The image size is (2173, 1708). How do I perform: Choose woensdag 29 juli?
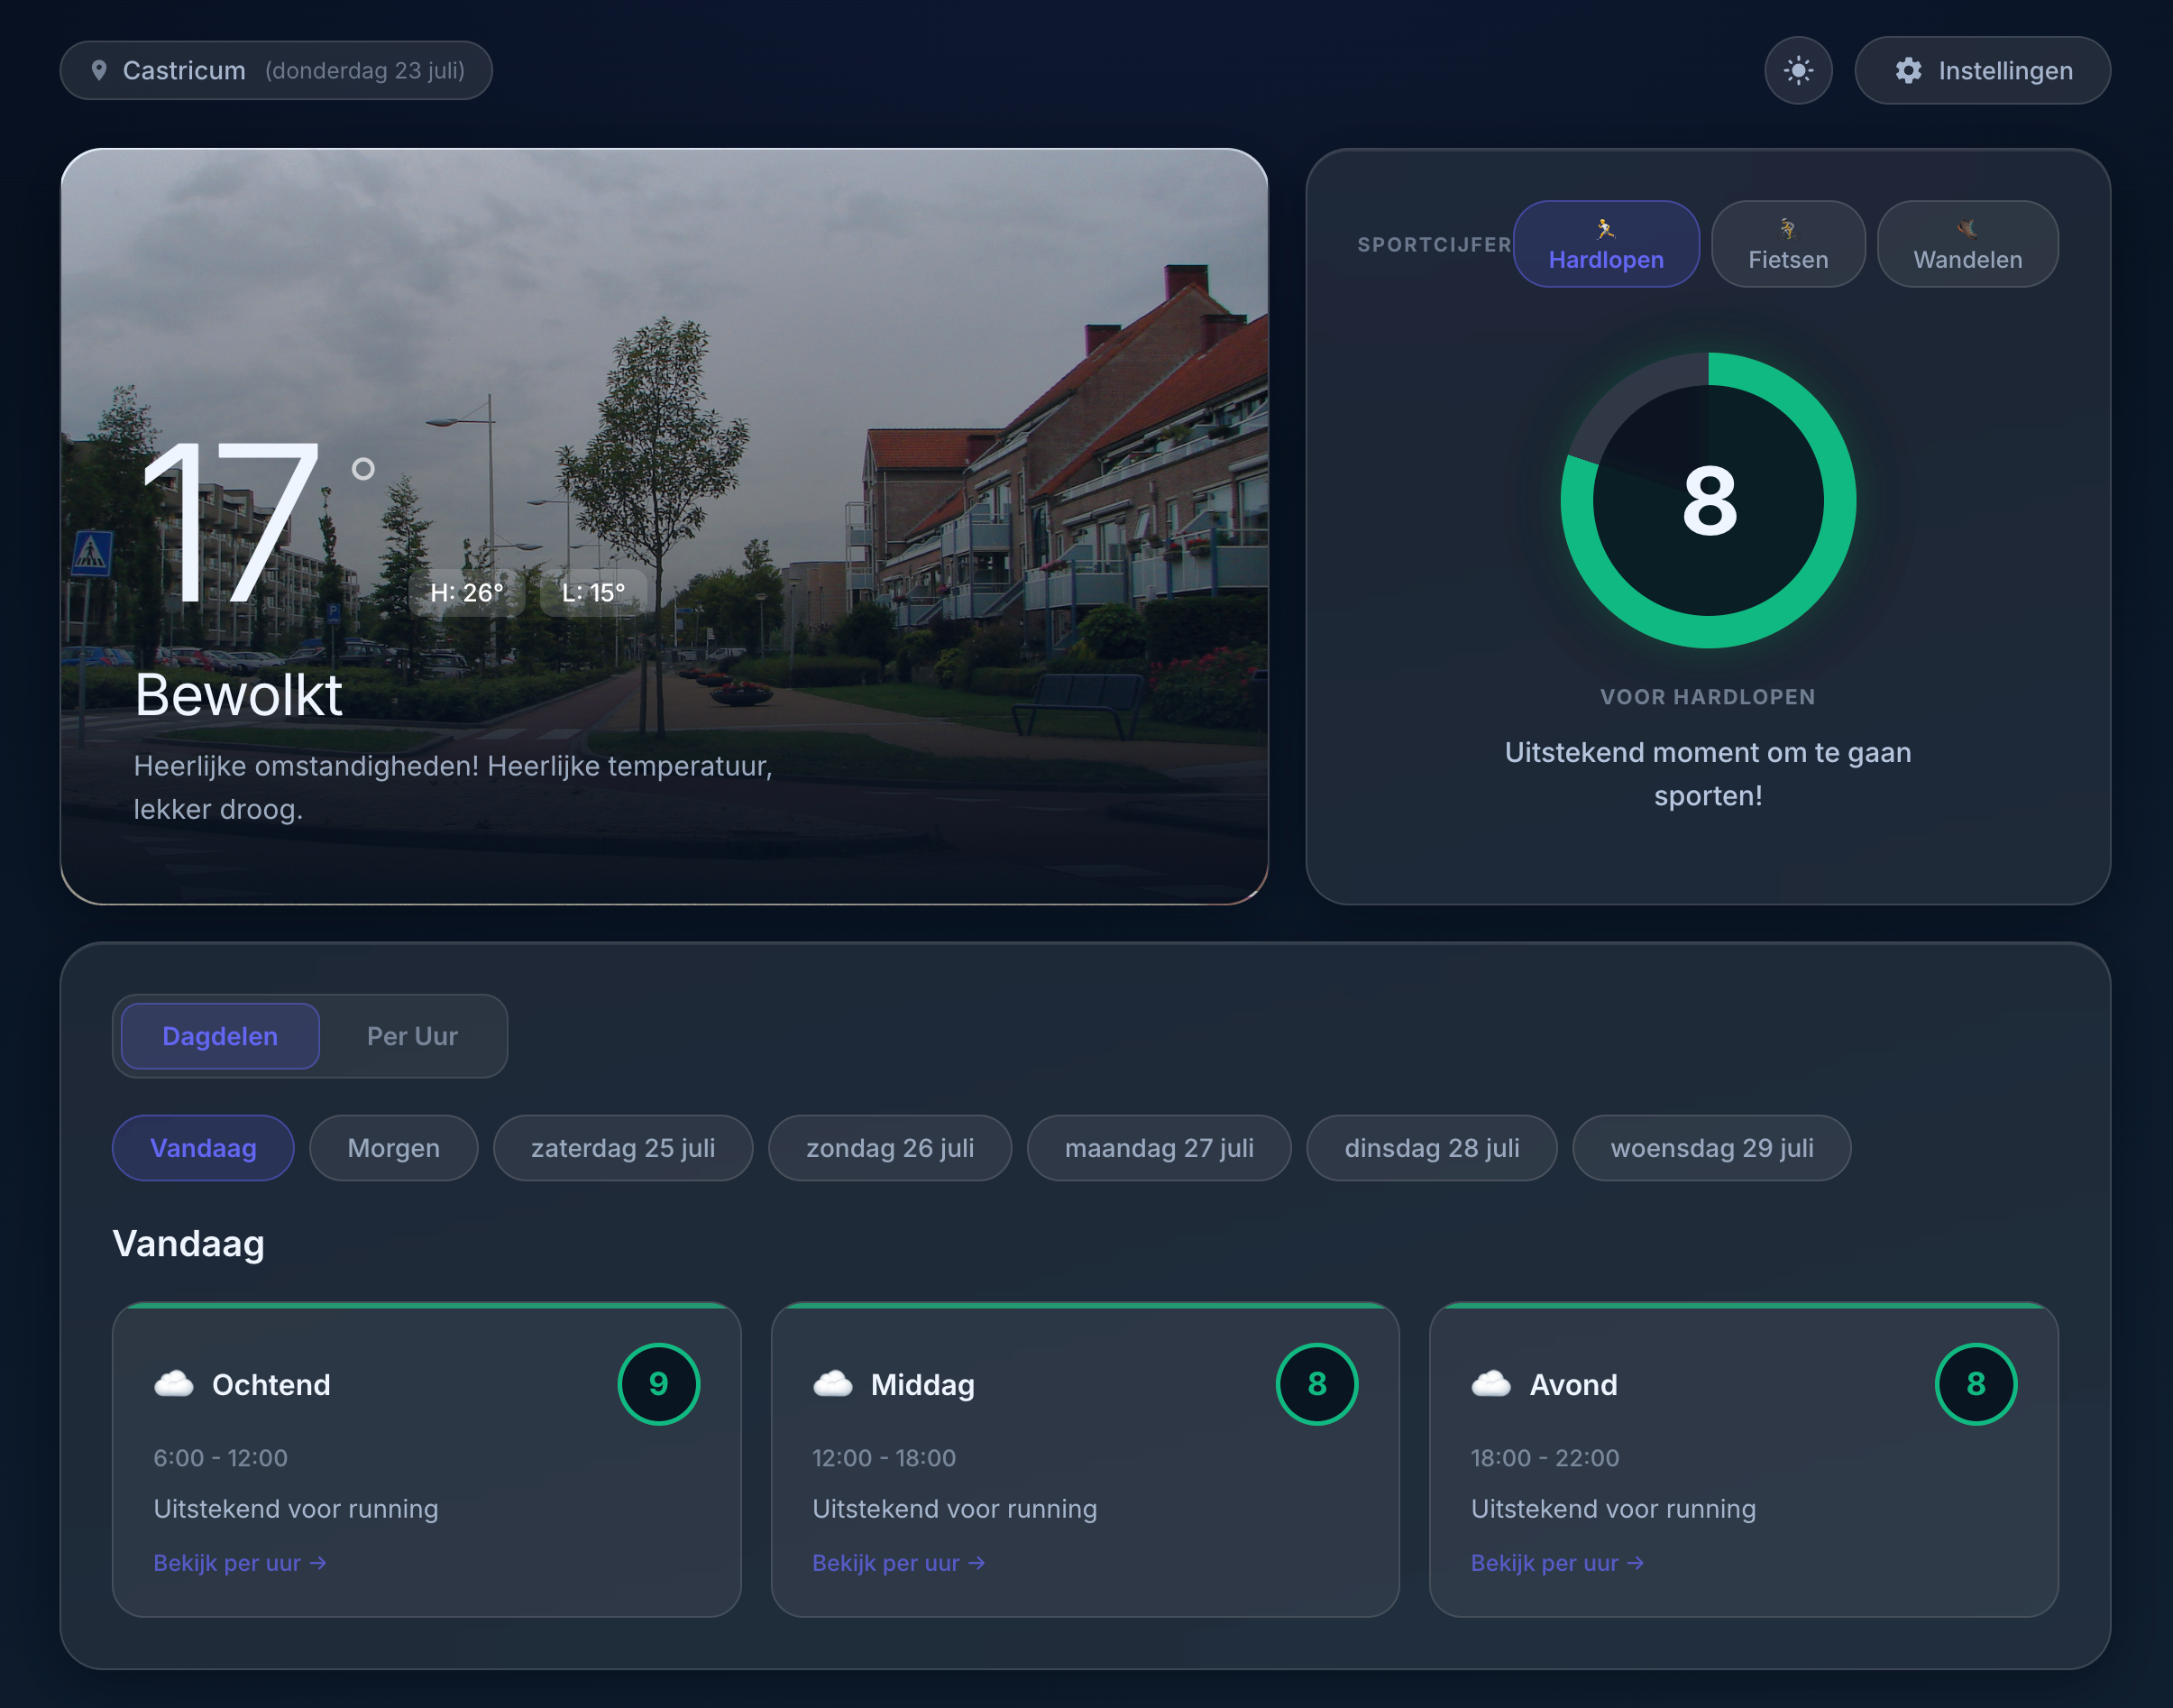pyautogui.click(x=1712, y=1148)
